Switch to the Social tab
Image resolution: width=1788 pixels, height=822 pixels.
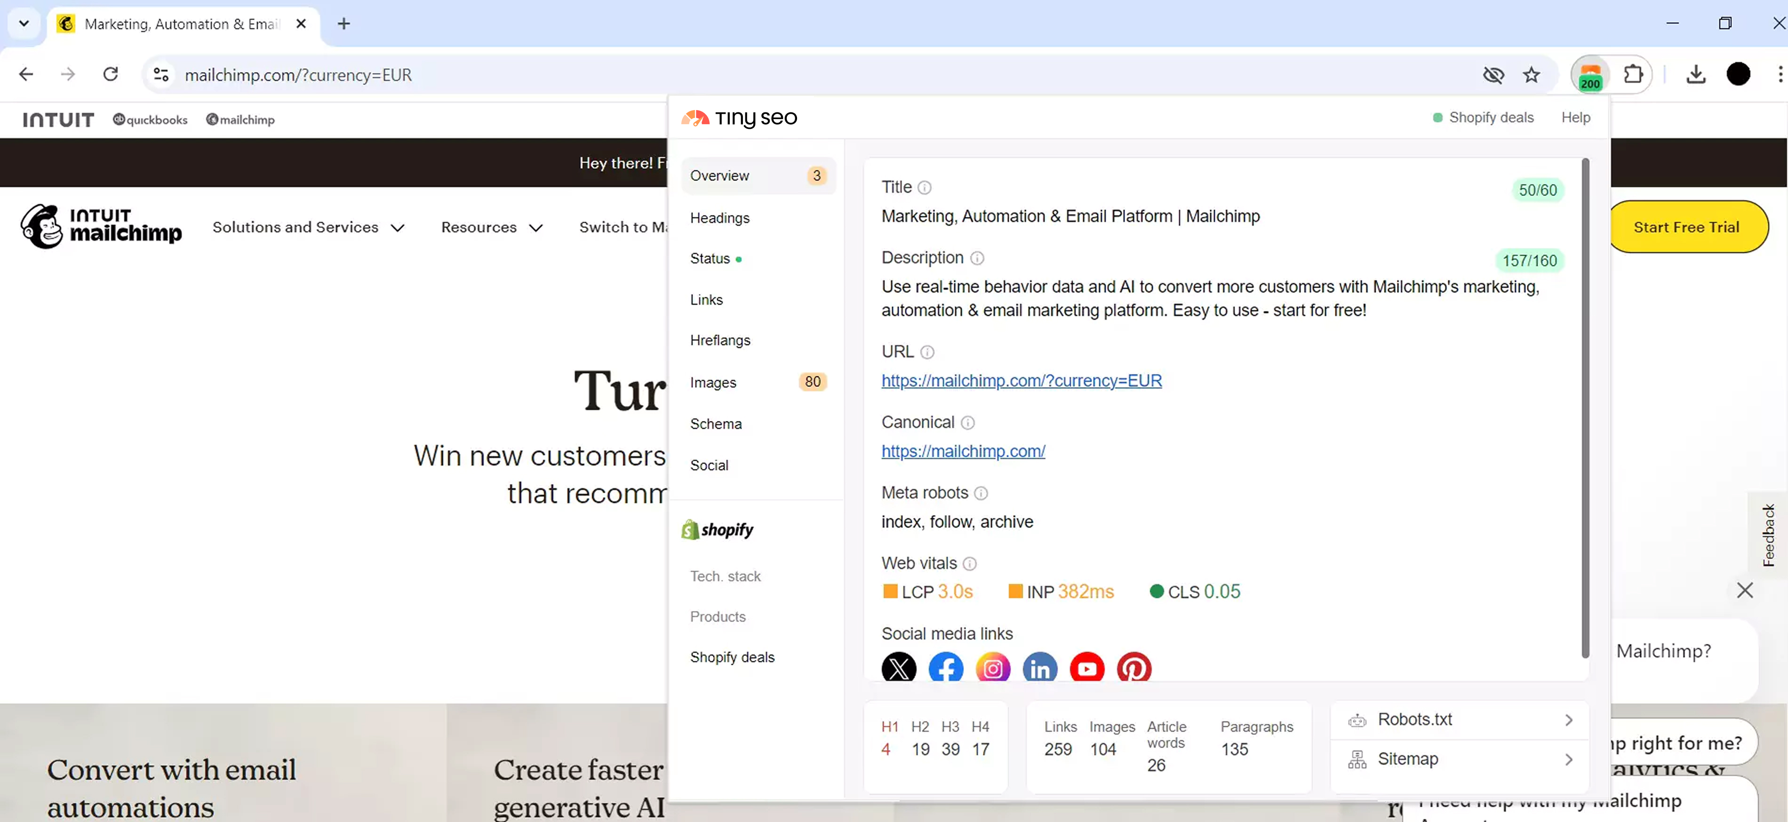[x=709, y=466]
